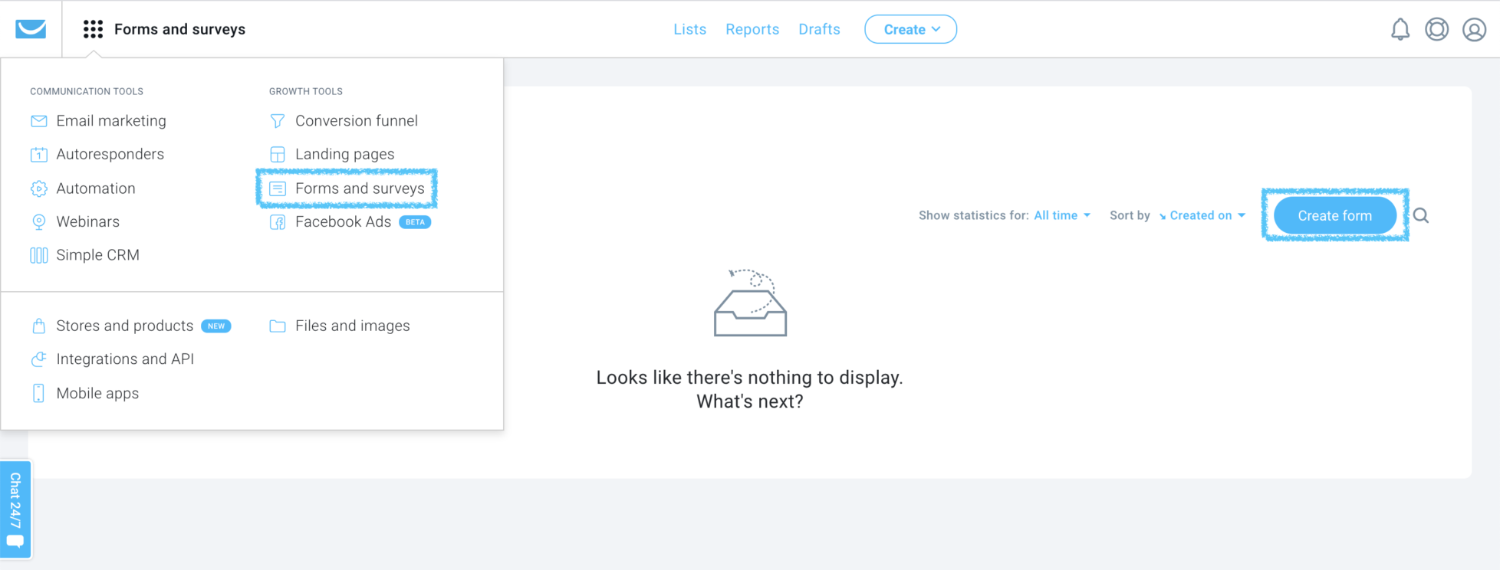Click the search magnifier icon
Screen dimensions: 1500x570
(x=1421, y=216)
